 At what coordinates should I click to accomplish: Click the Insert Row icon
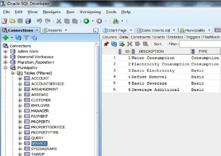point(122,44)
